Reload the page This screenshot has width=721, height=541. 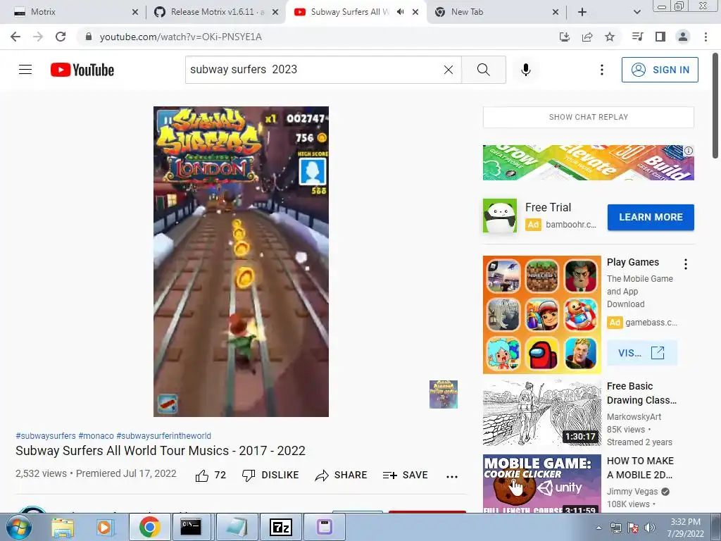(61, 37)
